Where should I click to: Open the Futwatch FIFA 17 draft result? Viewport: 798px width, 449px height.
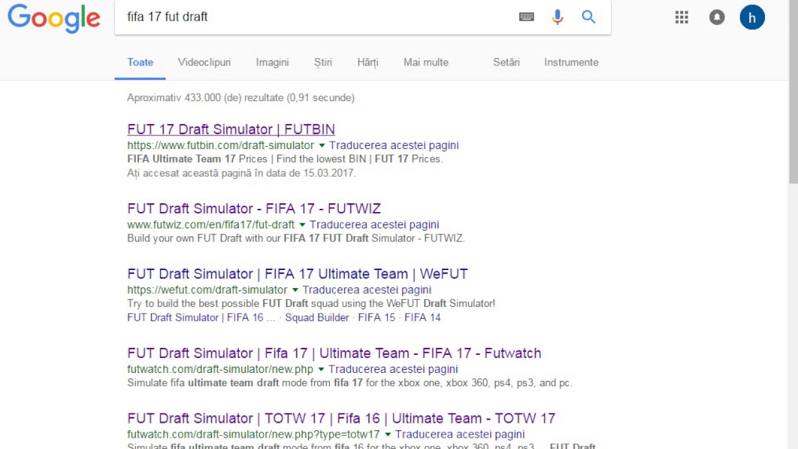[334, 353]
